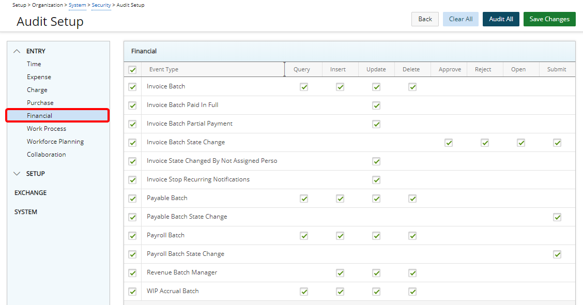Viewport: 583px width, 305px height.
Task: Uncheck Approve for Invoice Batch State Change
Action: point(449,143)
